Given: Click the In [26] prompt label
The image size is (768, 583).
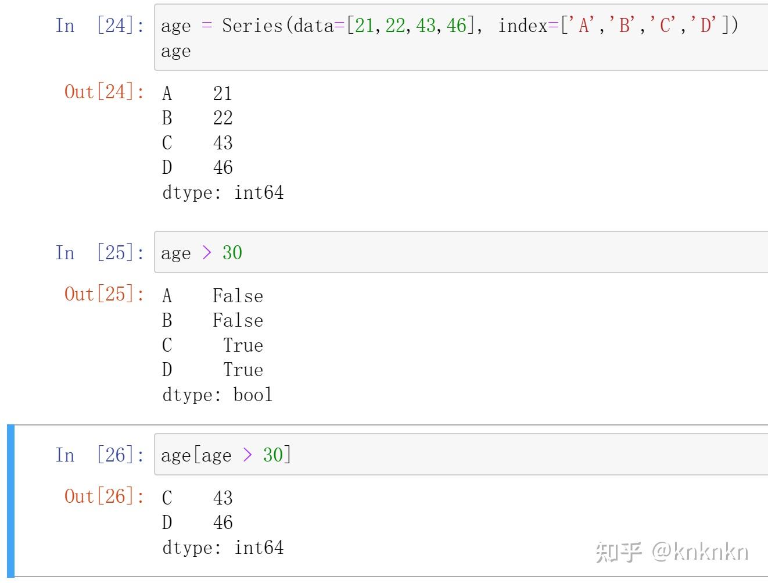Looking at the screenshot, I should (99, 455).
